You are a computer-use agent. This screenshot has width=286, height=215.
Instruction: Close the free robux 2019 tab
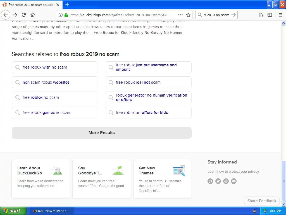[58, 5]
